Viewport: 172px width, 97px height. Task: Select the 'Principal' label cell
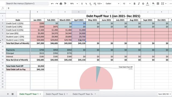(x=18, y=53)
